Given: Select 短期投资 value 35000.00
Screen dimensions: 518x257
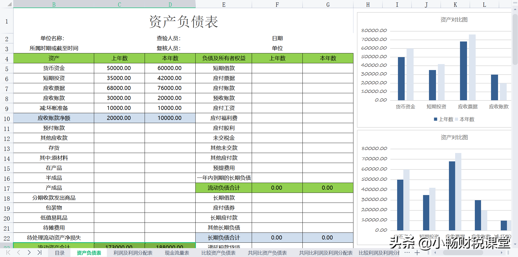Looking at the screenshot, I should [x=119, y=78].
